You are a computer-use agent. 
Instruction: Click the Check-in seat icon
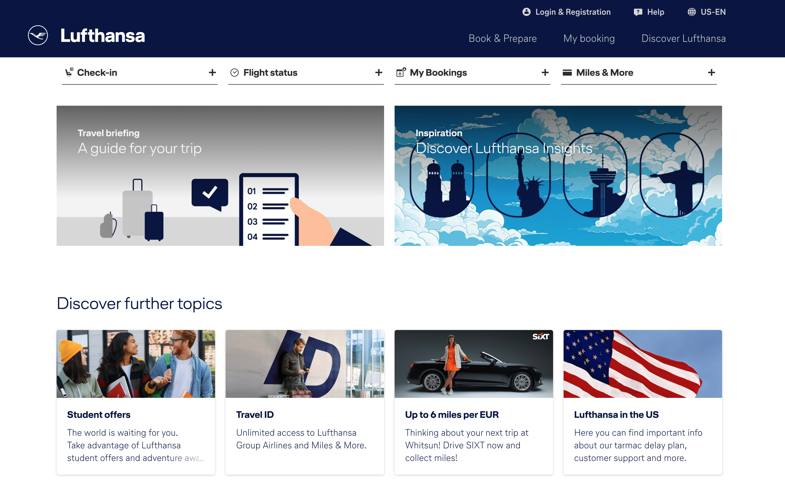coord(69,73)
